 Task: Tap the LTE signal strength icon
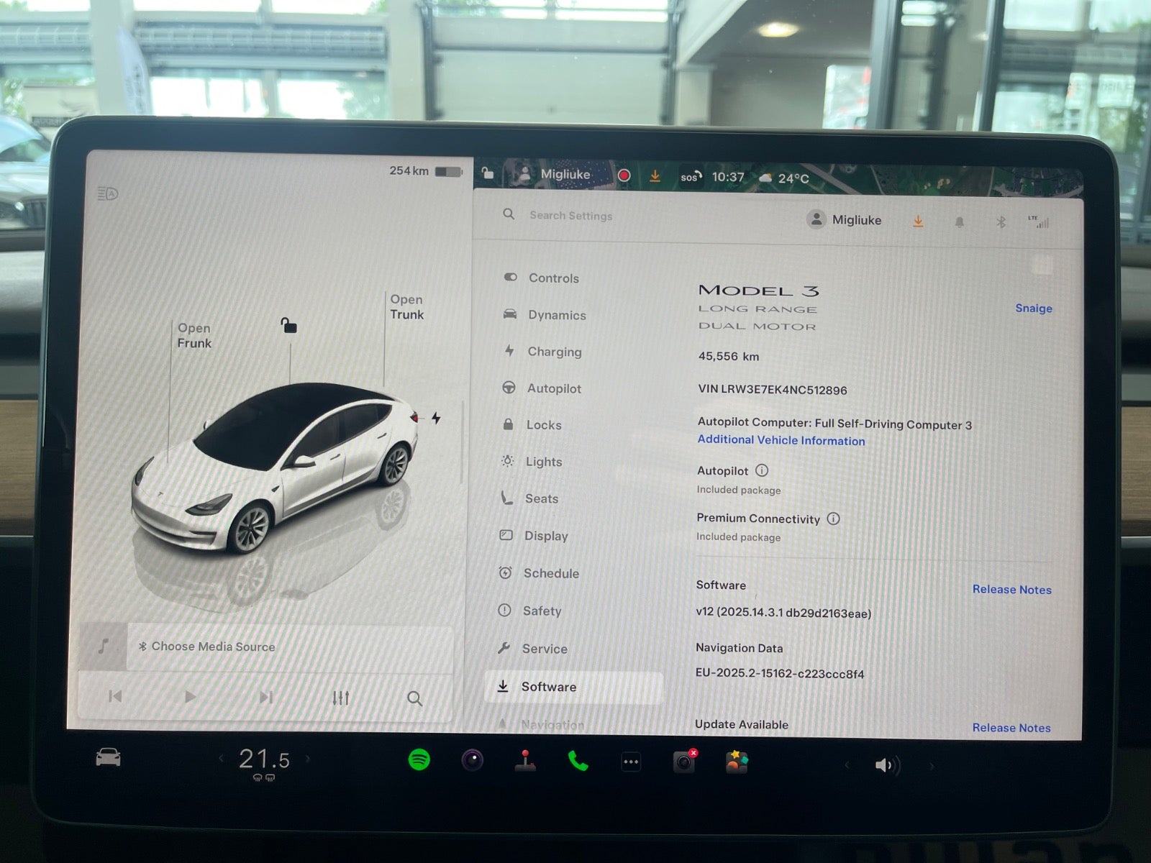[x=1039, y=222]
